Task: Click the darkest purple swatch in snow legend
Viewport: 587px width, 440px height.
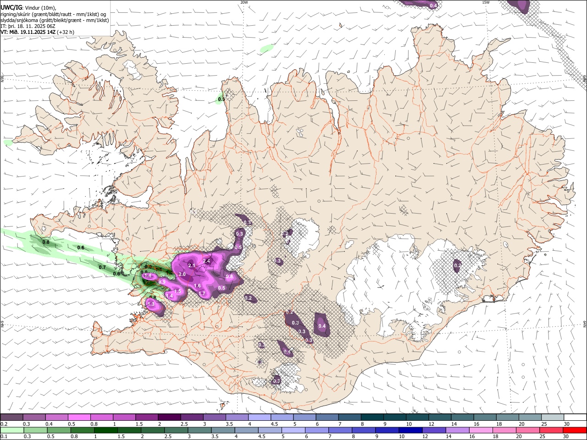Action: [x=169, y=418]
